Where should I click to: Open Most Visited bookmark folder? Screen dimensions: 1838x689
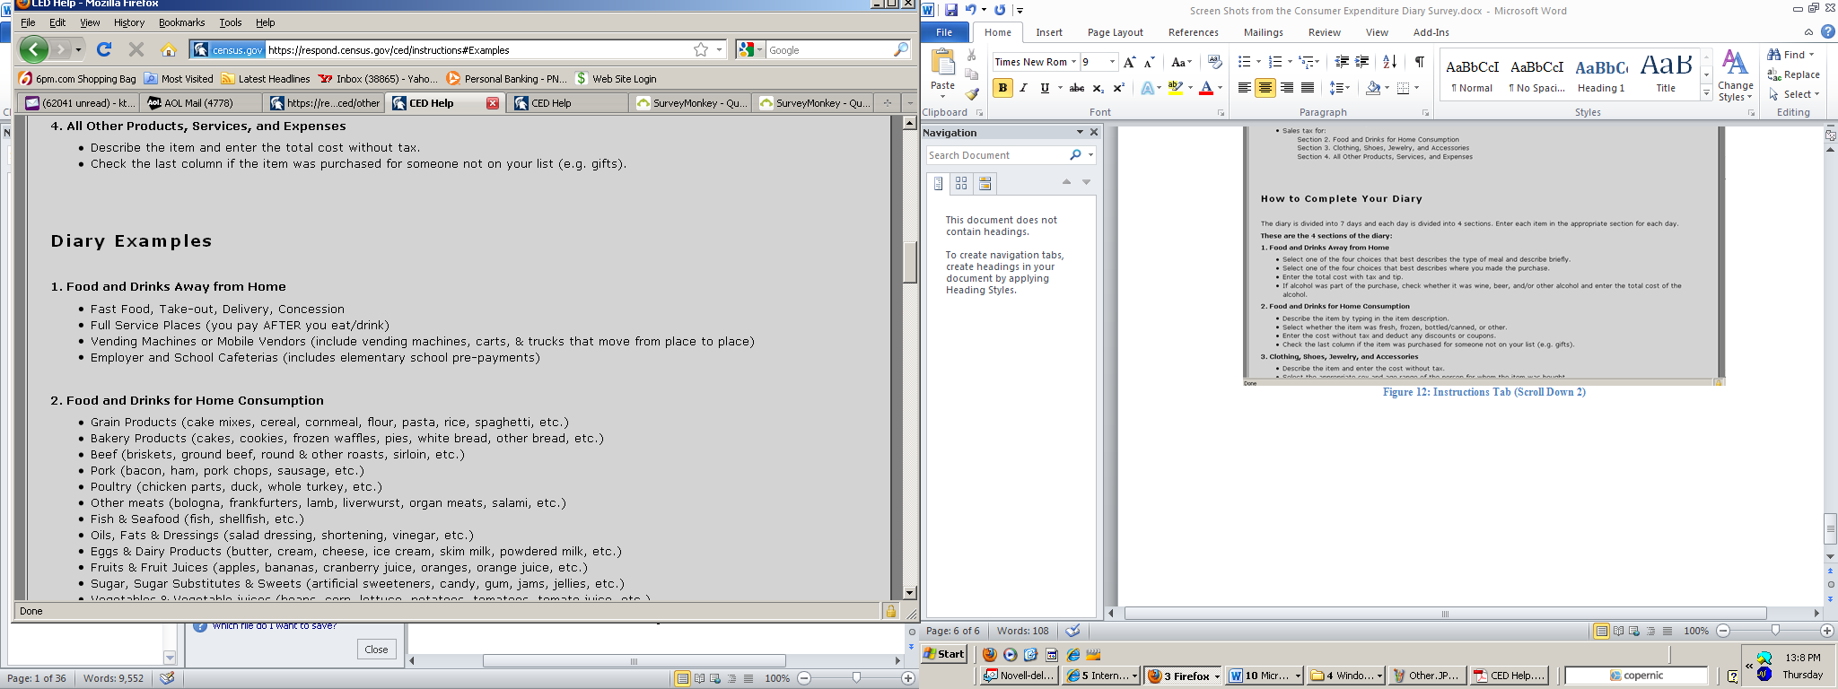[x=178, y=79]
